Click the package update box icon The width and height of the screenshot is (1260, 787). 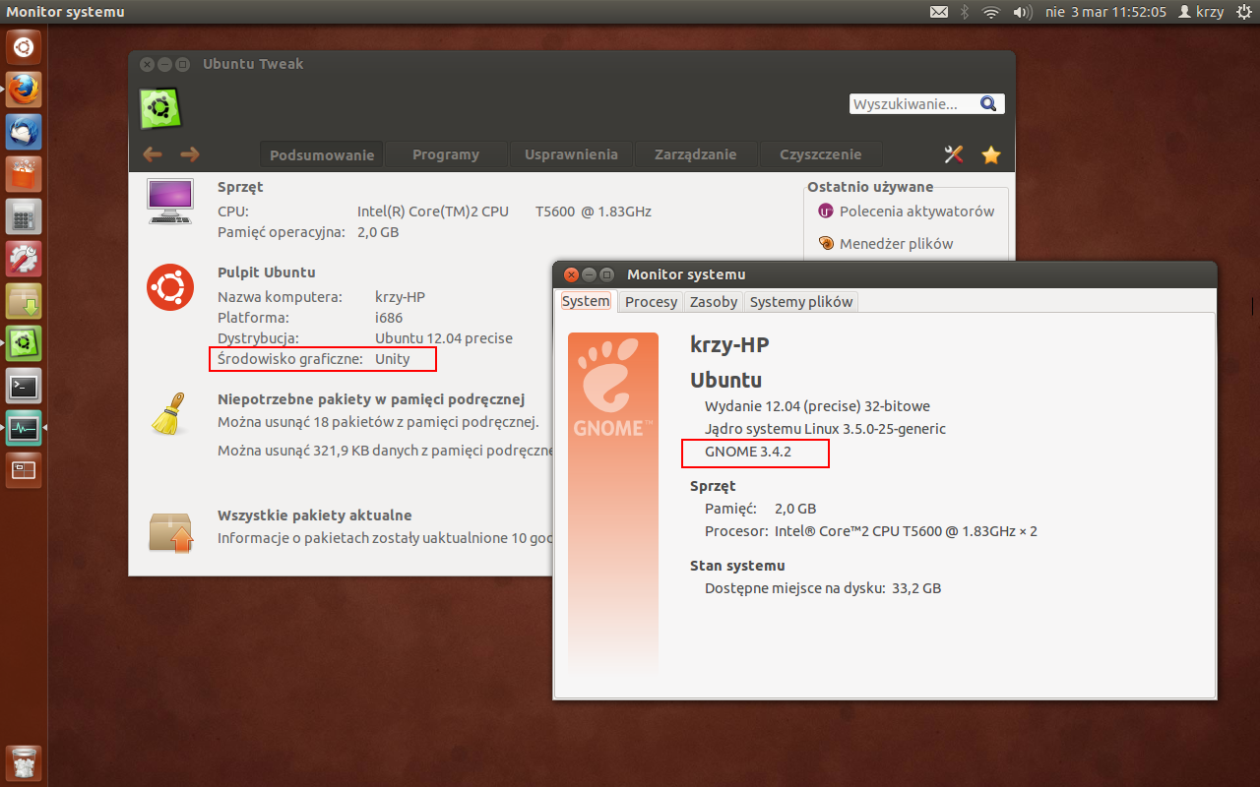(170, 532)
